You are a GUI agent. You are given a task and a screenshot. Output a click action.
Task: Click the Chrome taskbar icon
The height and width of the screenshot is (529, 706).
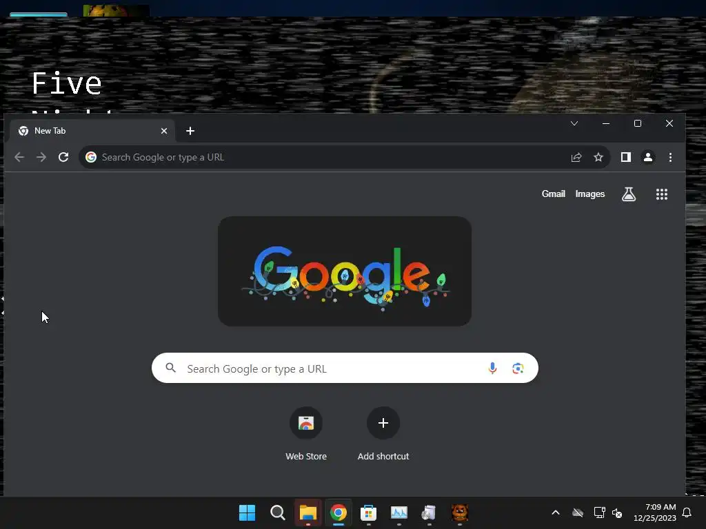coord(338,512)
